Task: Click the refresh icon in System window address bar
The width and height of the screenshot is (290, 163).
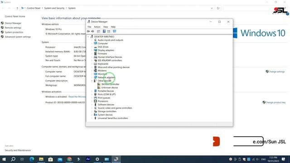Action: tap(218, 8)
